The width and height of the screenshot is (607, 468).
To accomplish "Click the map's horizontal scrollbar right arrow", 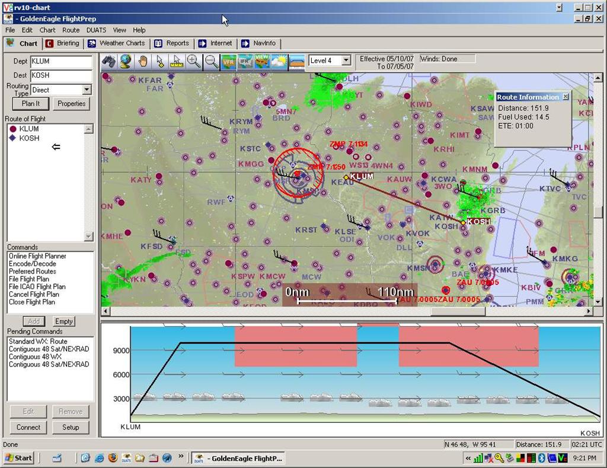I will [x=589, y=311].
